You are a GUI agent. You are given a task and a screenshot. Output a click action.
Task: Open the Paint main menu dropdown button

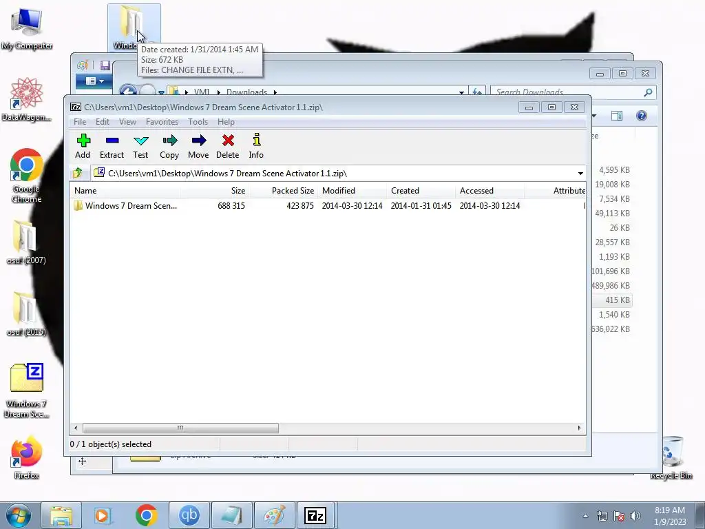tap(94, 81)
